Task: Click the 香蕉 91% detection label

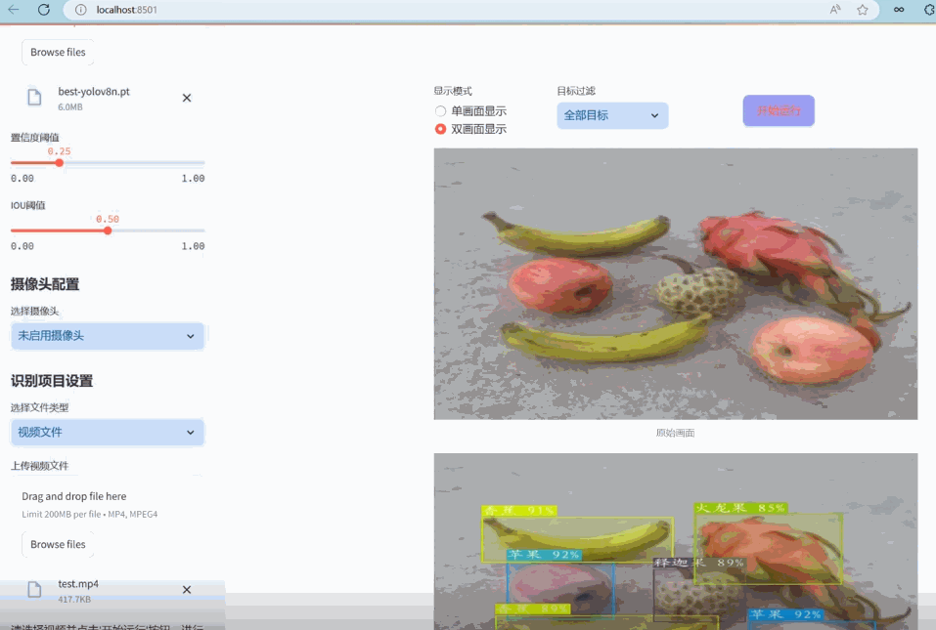Action: 519,511
